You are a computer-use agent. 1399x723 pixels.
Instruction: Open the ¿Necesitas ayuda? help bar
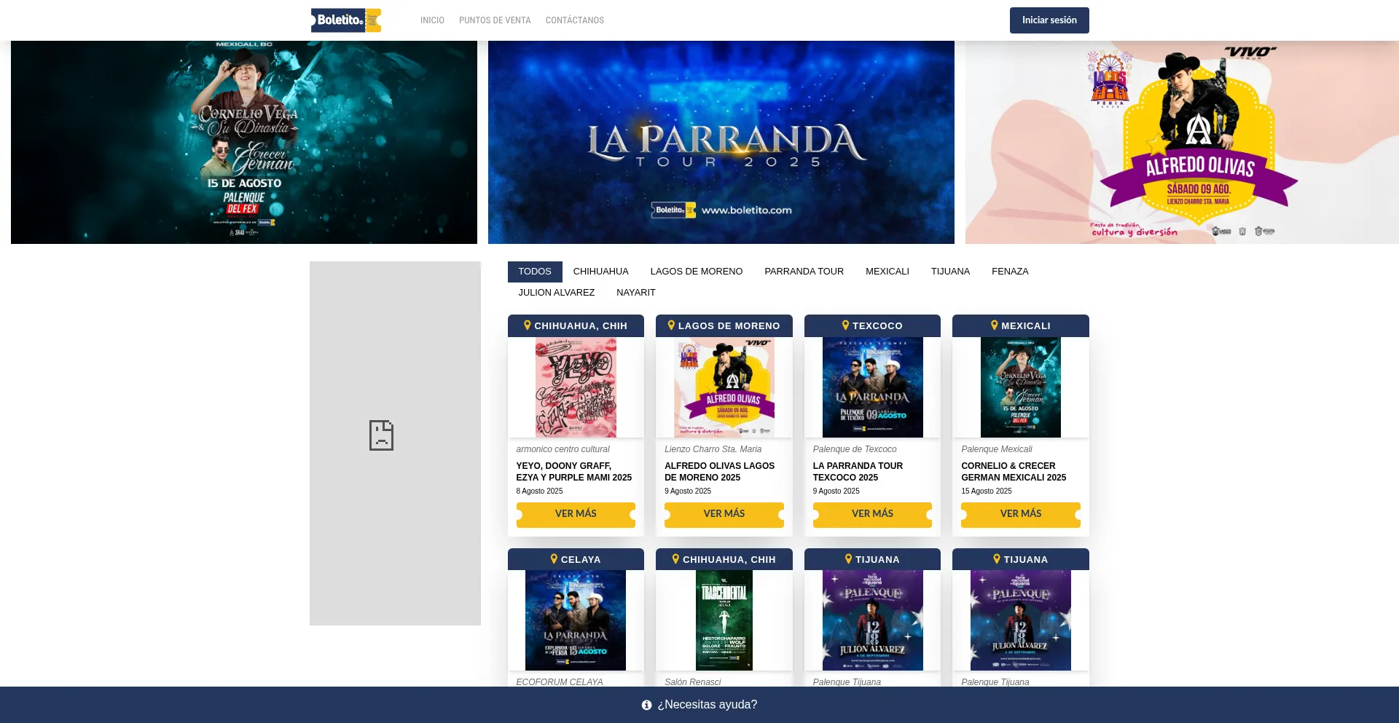699,705
